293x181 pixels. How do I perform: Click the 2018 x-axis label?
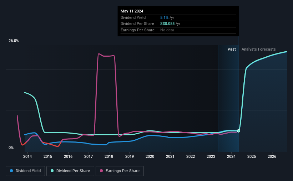(109, 156)
